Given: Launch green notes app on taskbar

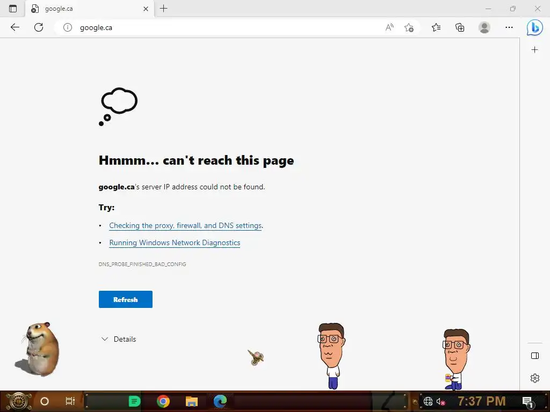Looking at the screenshot, I should point(134,401).
